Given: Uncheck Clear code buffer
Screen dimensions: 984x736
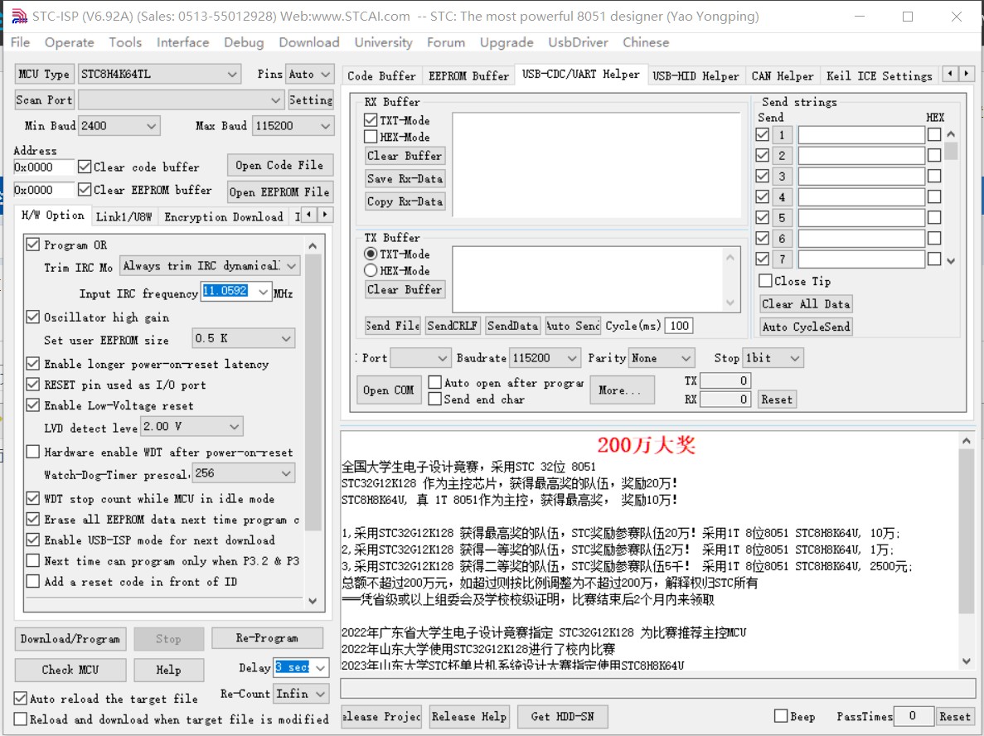Looking at the screenshot, I should point(85,167).
